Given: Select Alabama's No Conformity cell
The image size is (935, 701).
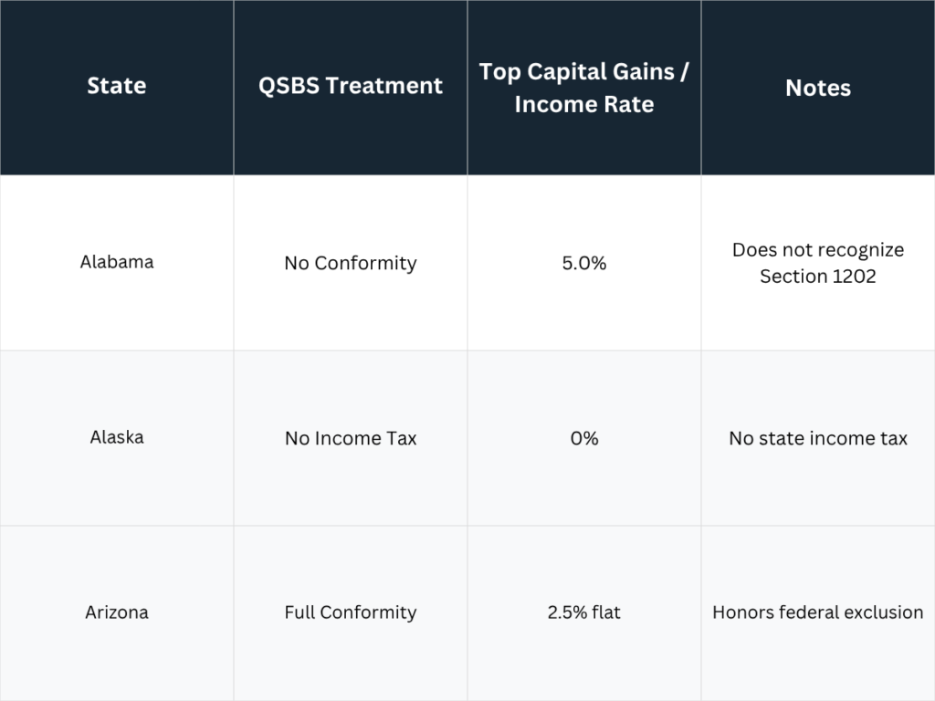Looking at the screenshot, I should click(350, 263).
